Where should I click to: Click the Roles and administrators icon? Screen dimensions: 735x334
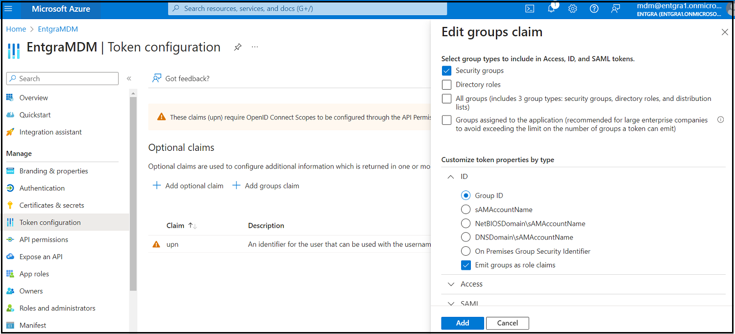pos(10,308)
